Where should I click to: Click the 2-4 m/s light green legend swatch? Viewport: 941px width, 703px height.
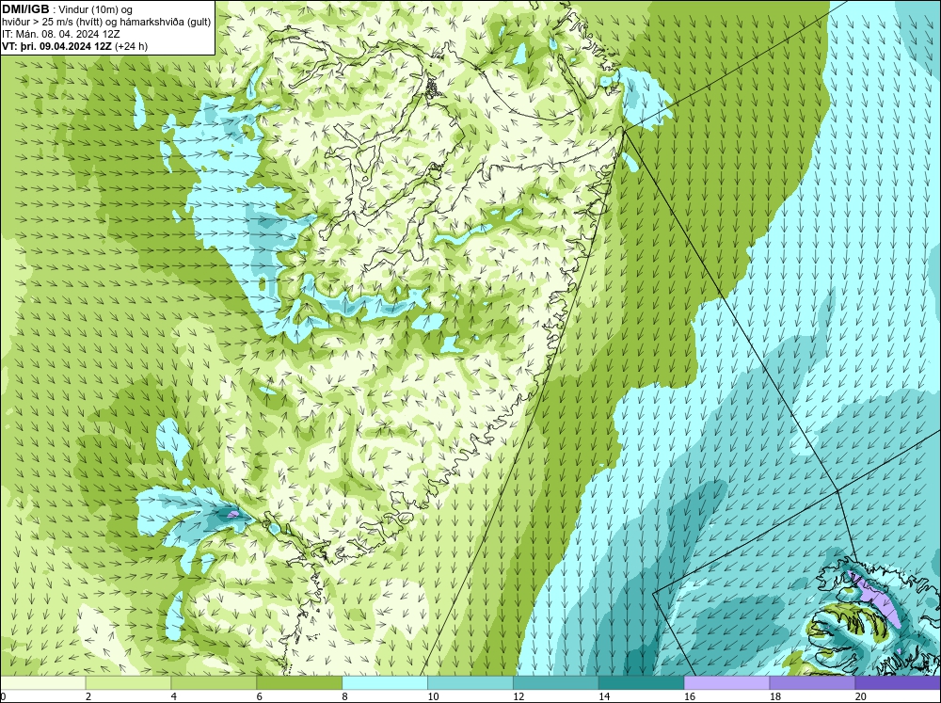pos(128,682)
